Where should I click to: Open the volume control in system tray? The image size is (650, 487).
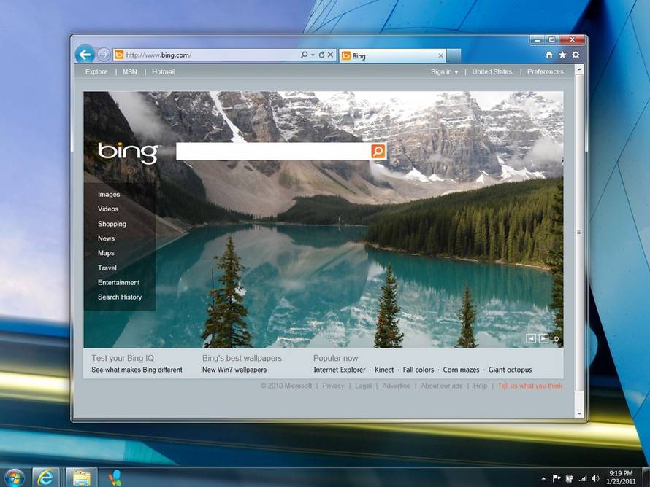(x=595, y=478)
